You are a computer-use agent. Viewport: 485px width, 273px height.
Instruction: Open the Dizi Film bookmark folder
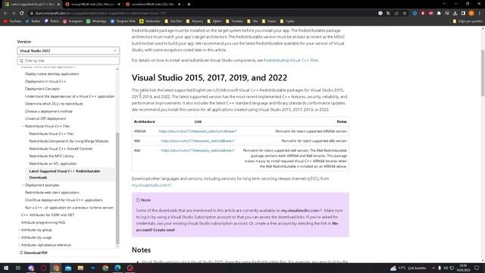click(x=174, y=21)
